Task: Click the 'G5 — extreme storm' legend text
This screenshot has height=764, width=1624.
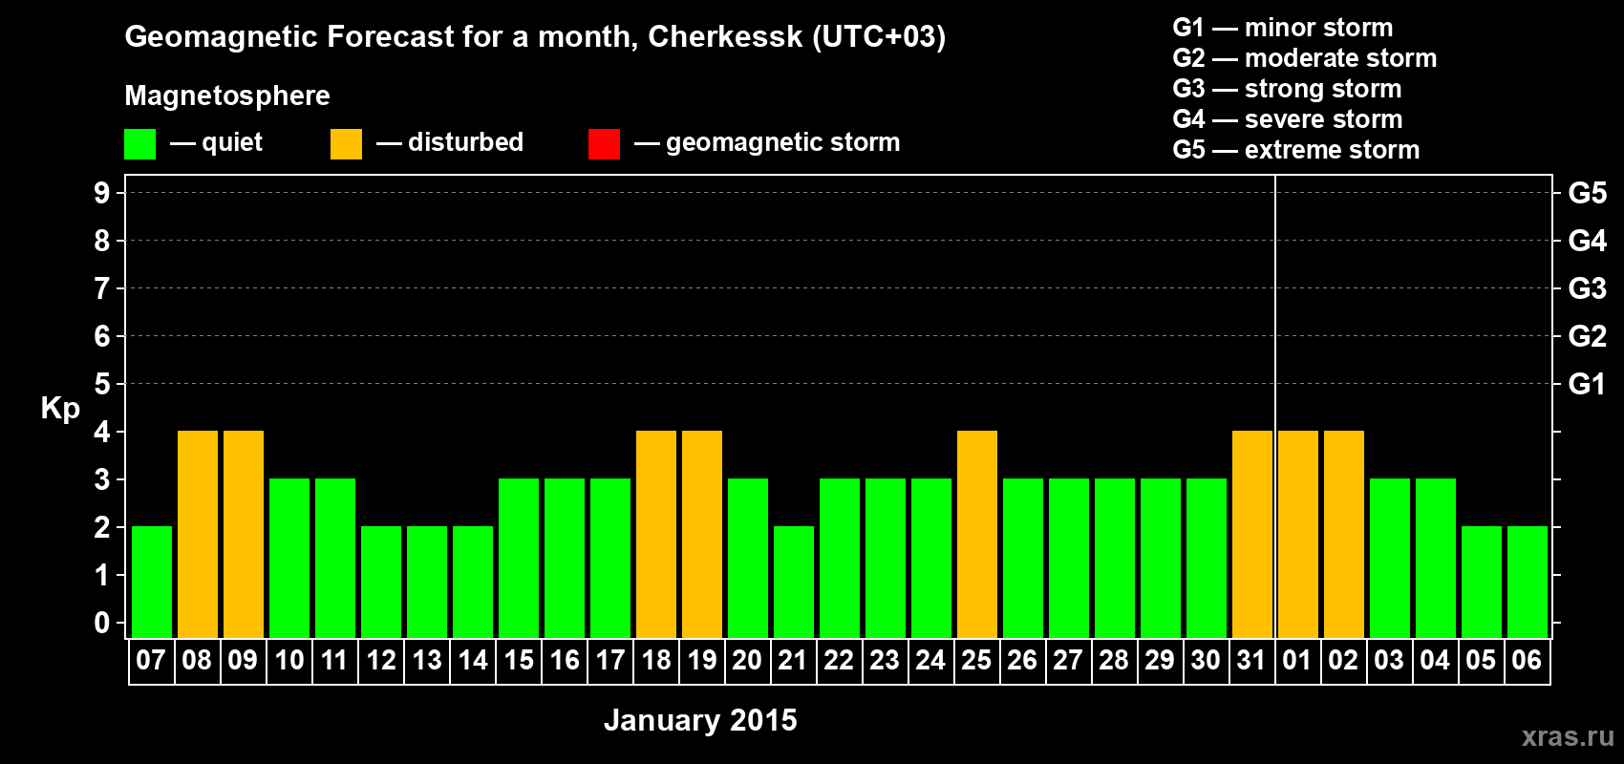Action: (x=1296, y=150)
